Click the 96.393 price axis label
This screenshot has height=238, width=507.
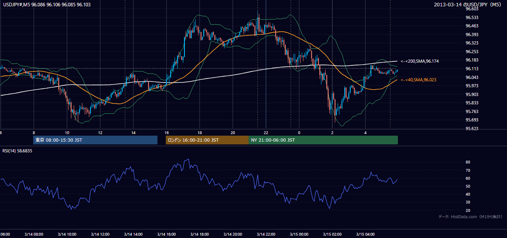(x=472, y=35)
